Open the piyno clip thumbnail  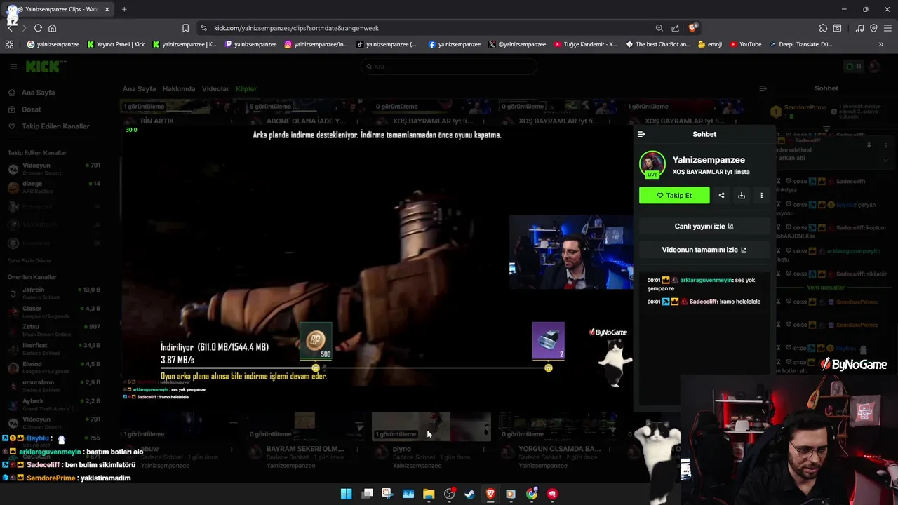[x=431, y=426]
